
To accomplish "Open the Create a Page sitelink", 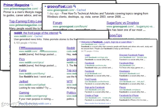I will pos(92,95).
